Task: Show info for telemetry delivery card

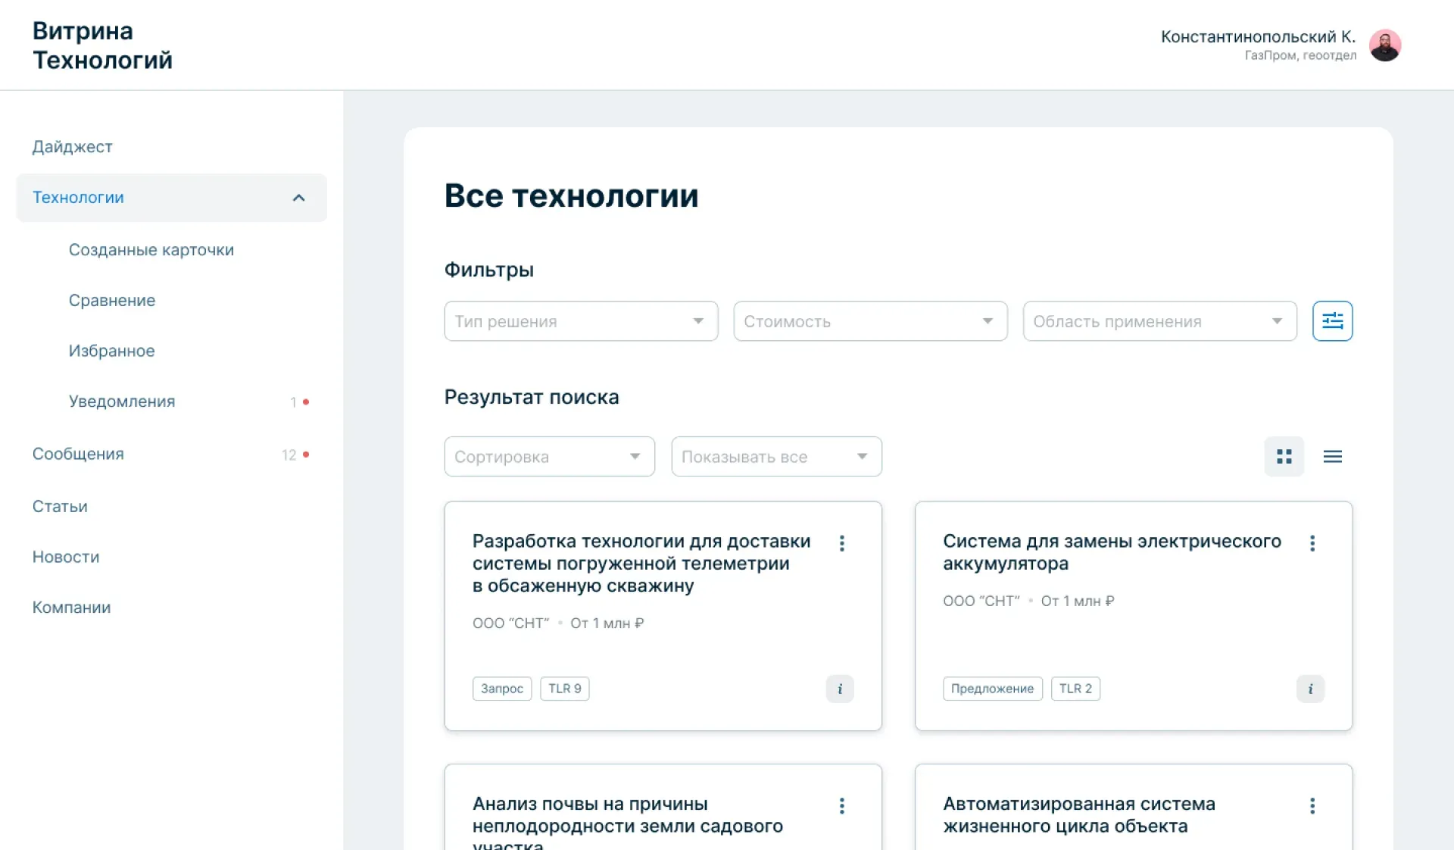Action: (x=839, y=689)
